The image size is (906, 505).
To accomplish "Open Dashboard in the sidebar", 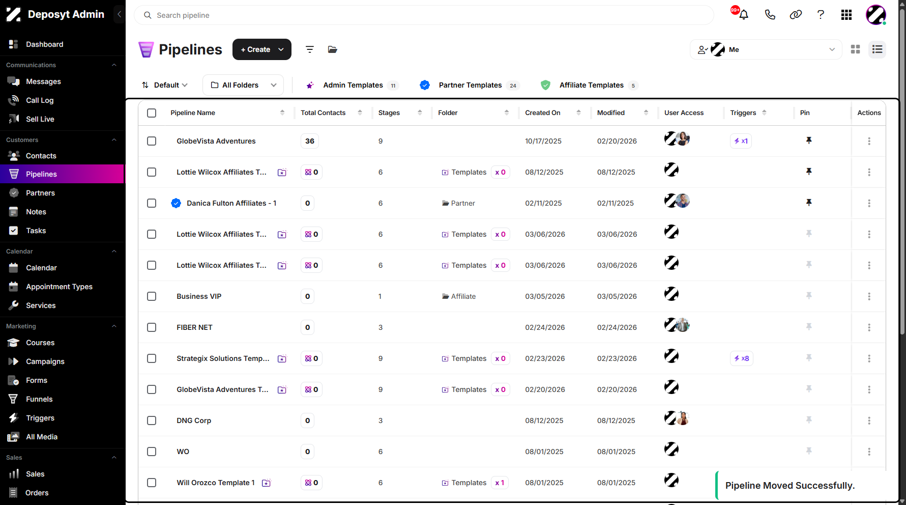I will (44, 44).
